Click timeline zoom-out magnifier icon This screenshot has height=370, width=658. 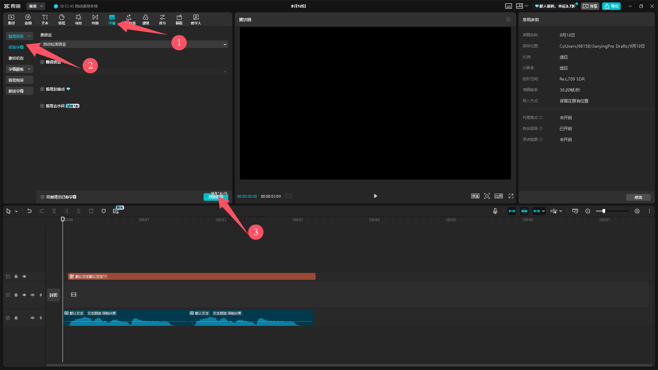click(588, 211)
